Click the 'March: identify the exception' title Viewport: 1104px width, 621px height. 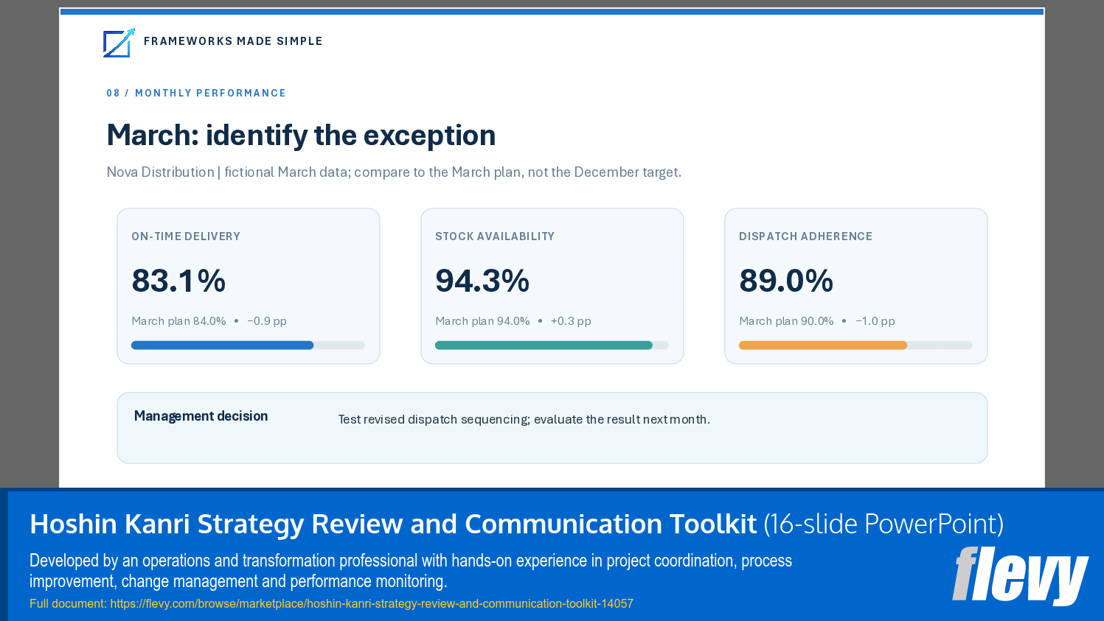point(301,136)
